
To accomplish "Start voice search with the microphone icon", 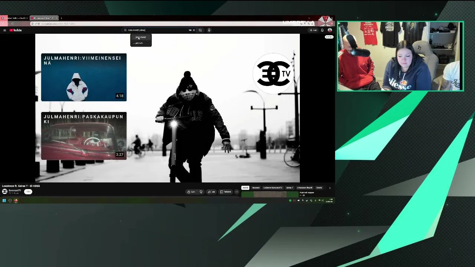I will (x=209, y=30).
